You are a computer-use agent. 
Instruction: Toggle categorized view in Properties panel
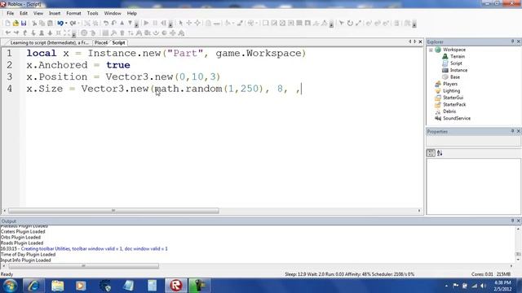point(431,153)
